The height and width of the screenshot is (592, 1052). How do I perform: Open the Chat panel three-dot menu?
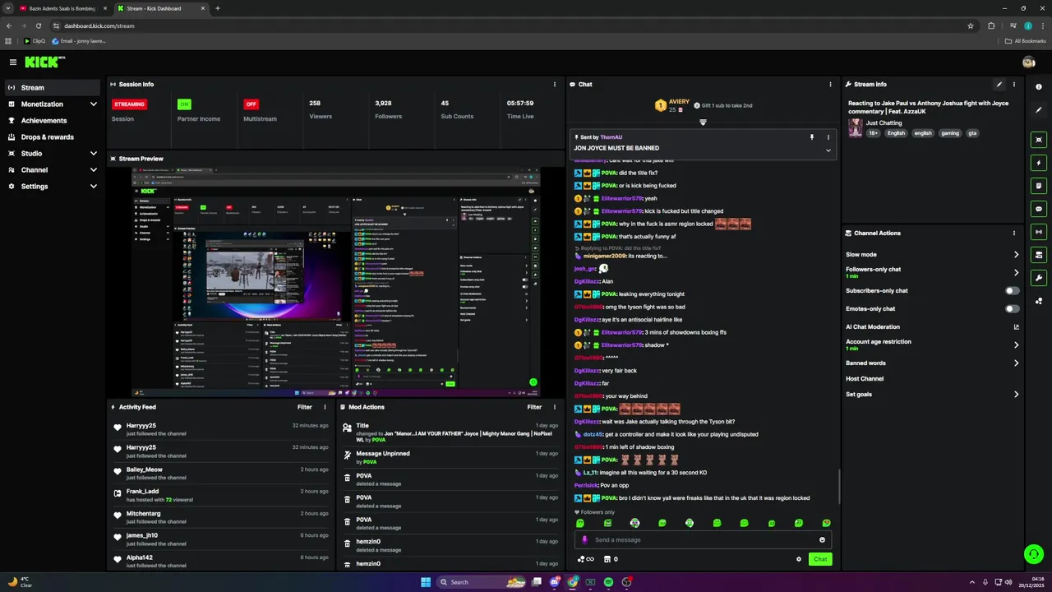(x=830, y=84)
